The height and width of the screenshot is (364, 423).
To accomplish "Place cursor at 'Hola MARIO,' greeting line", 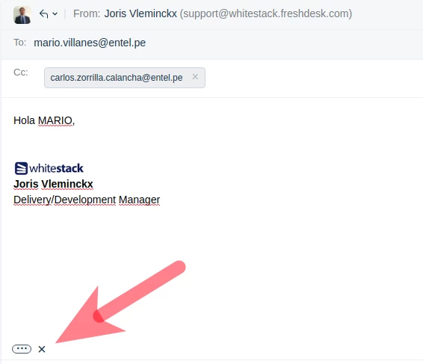I will [44, 120].
